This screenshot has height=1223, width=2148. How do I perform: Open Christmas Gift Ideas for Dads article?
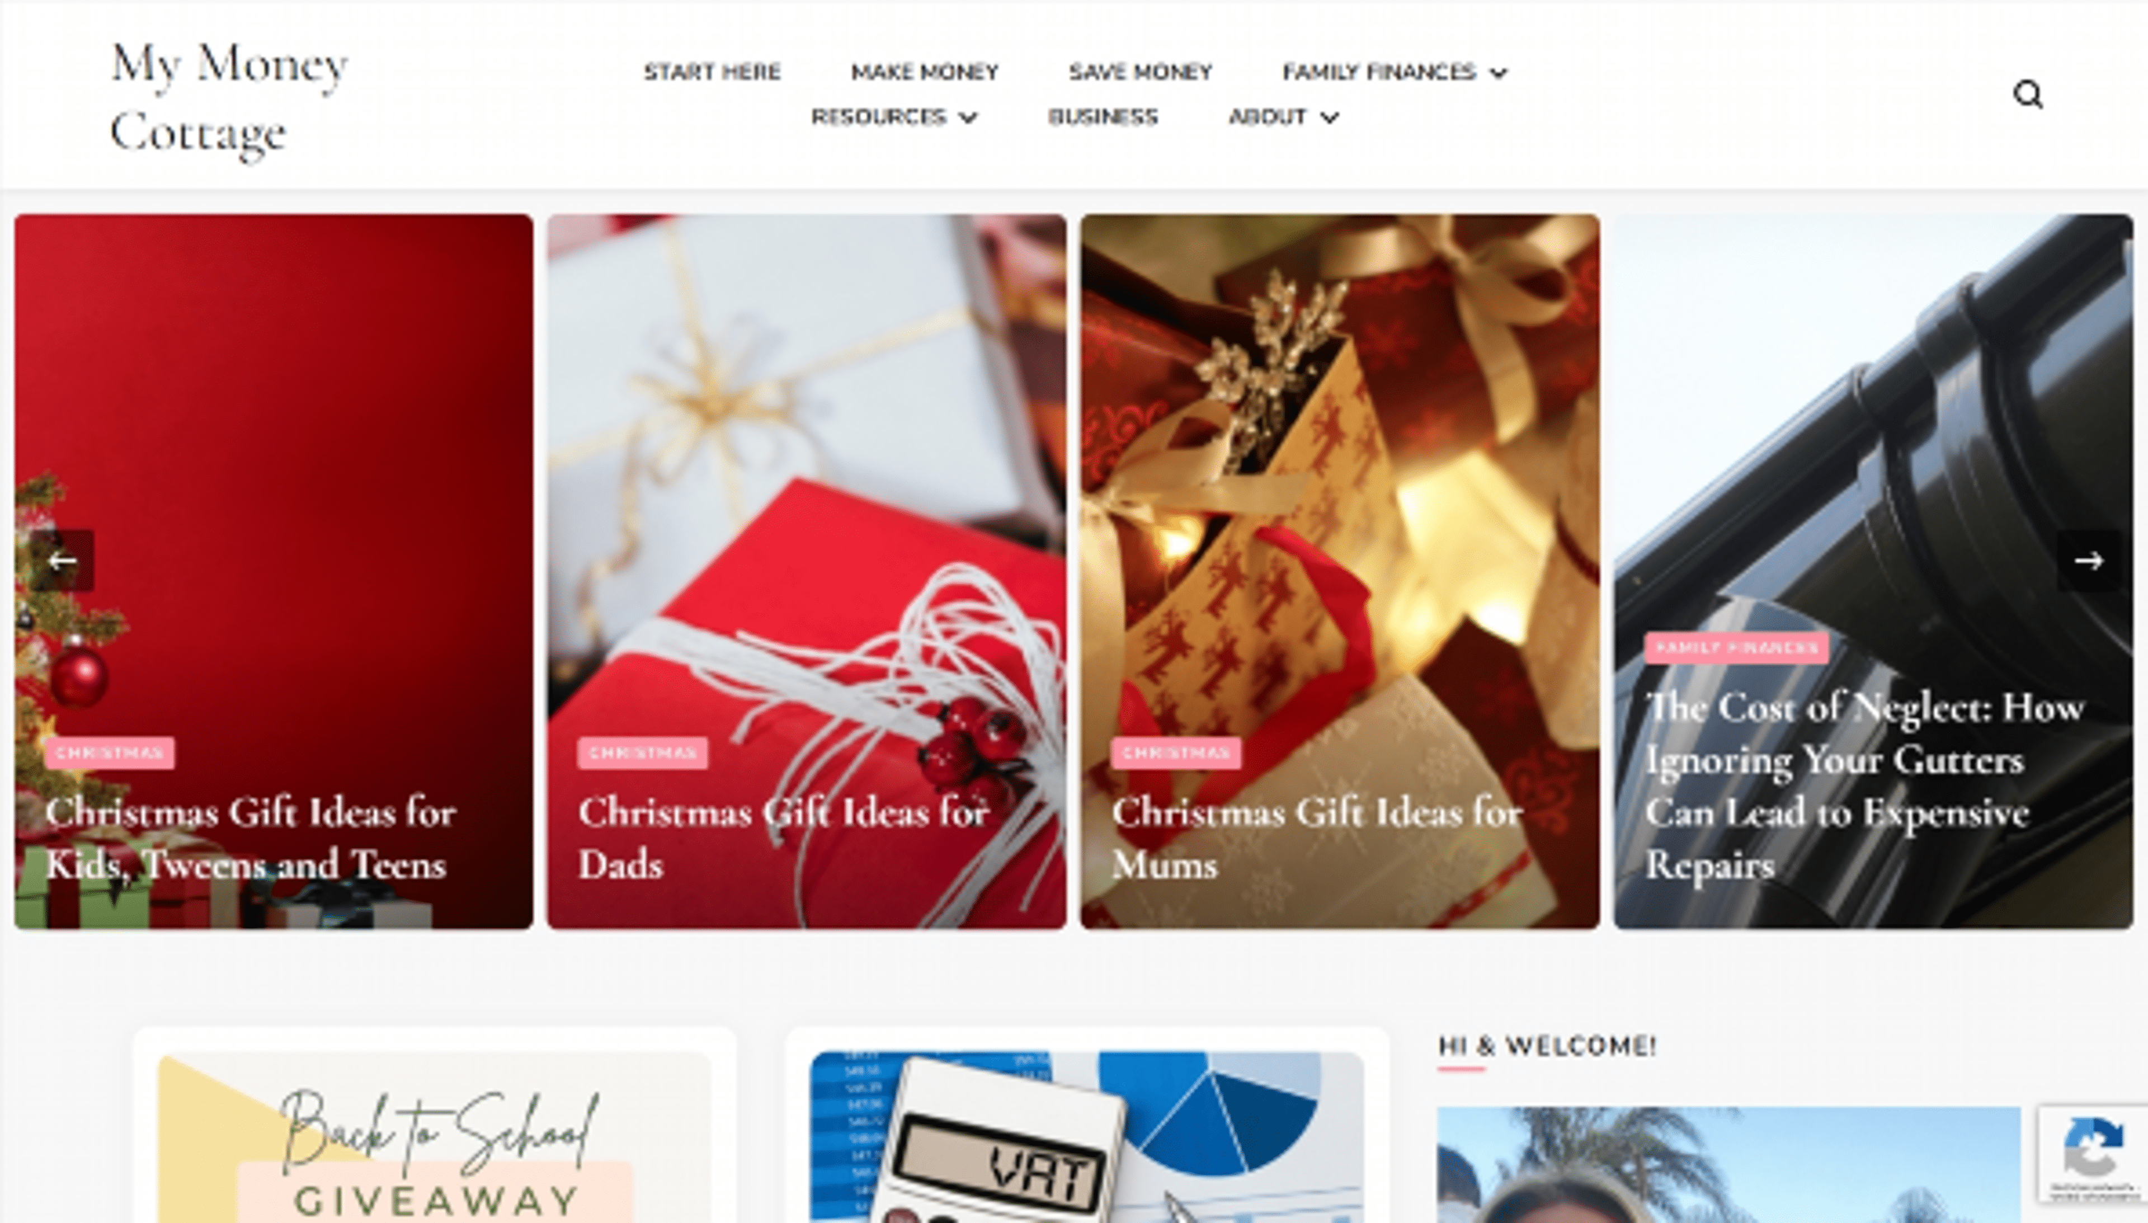click(x=783, y=838)
